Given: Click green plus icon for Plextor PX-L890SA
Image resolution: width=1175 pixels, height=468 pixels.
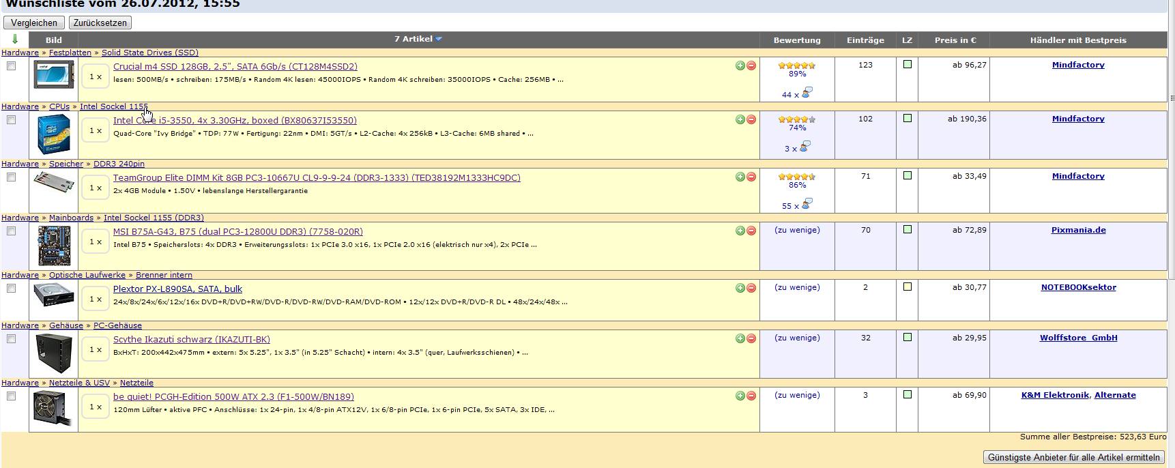Looking at the screenshot, I should 740,288.
